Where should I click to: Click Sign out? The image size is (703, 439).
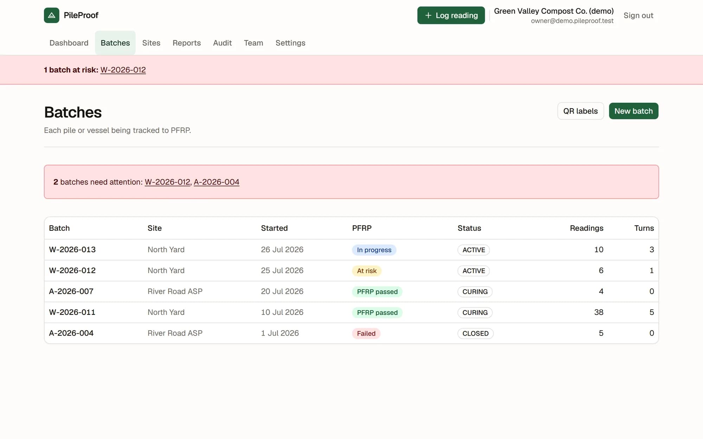pos(638,15)
